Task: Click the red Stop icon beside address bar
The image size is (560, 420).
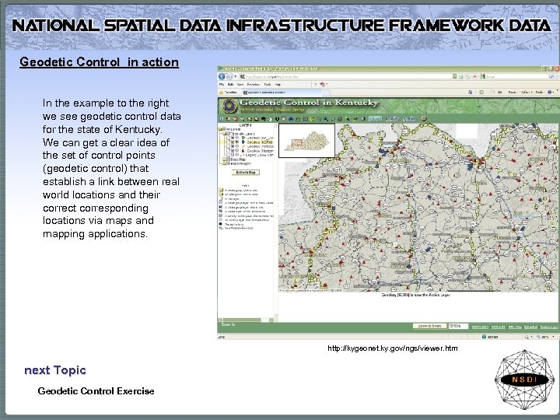Action: click(x=475, y=76)
